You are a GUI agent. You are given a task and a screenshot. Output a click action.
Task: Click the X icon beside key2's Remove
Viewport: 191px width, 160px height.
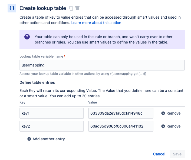(163, 126)
